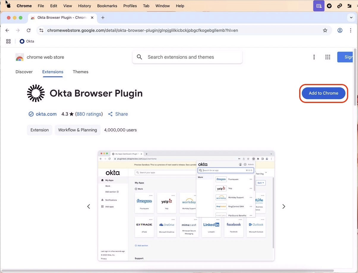Viewport: 358px width, 273px height.
Task: Go back to previous page
Action: [7, 30]
